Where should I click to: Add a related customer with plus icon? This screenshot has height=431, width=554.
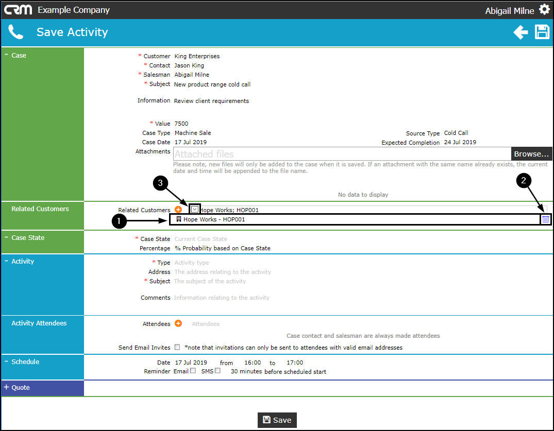(x=178, y=210)
